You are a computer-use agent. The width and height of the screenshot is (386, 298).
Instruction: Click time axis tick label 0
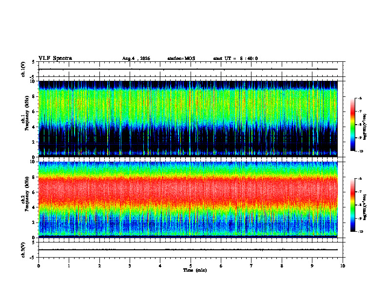[x=39, y=266]
